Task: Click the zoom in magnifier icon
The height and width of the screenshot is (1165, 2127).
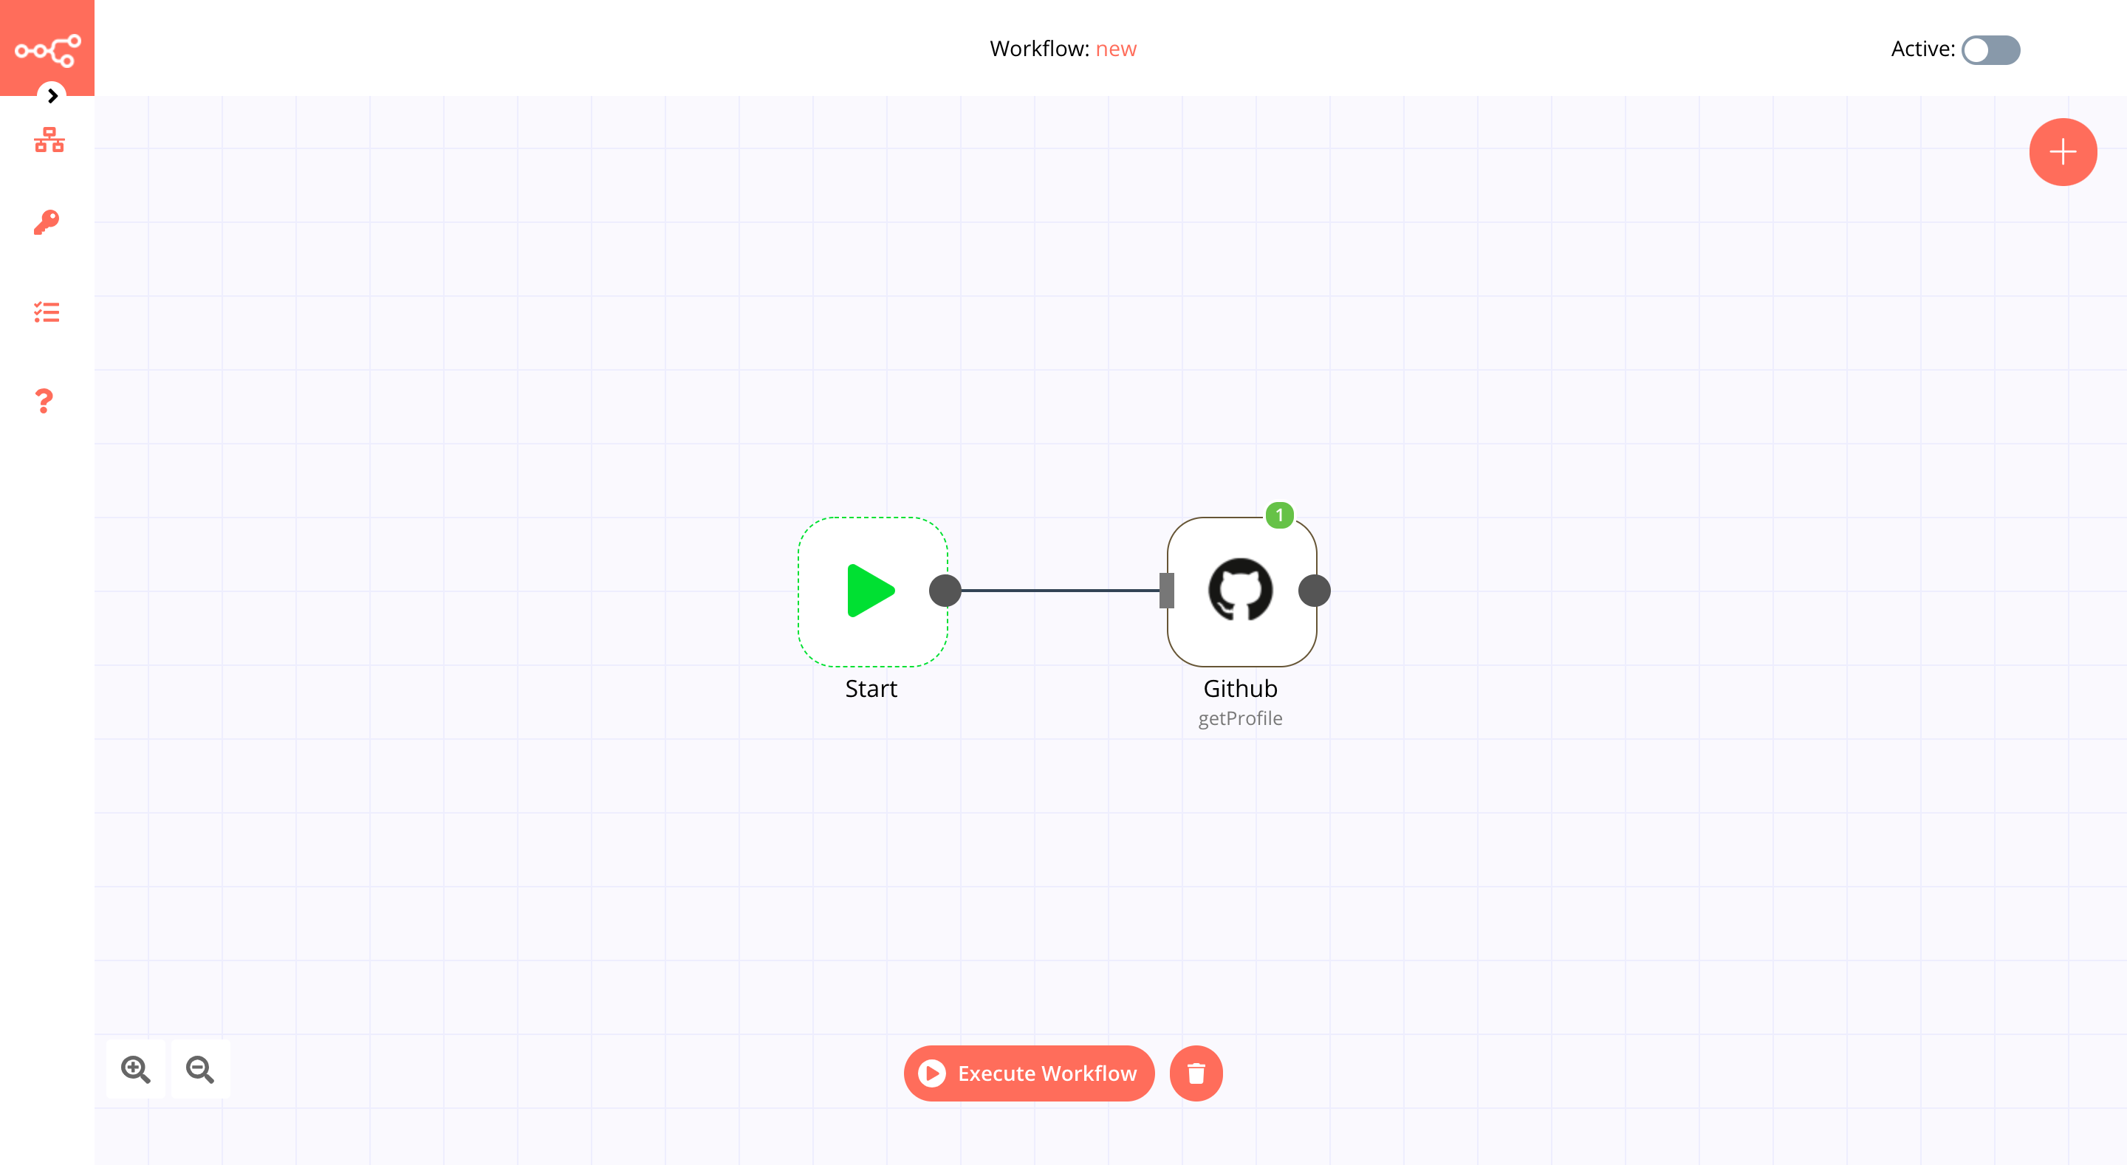Action: pyautogui.click(x=135, y=1069)
